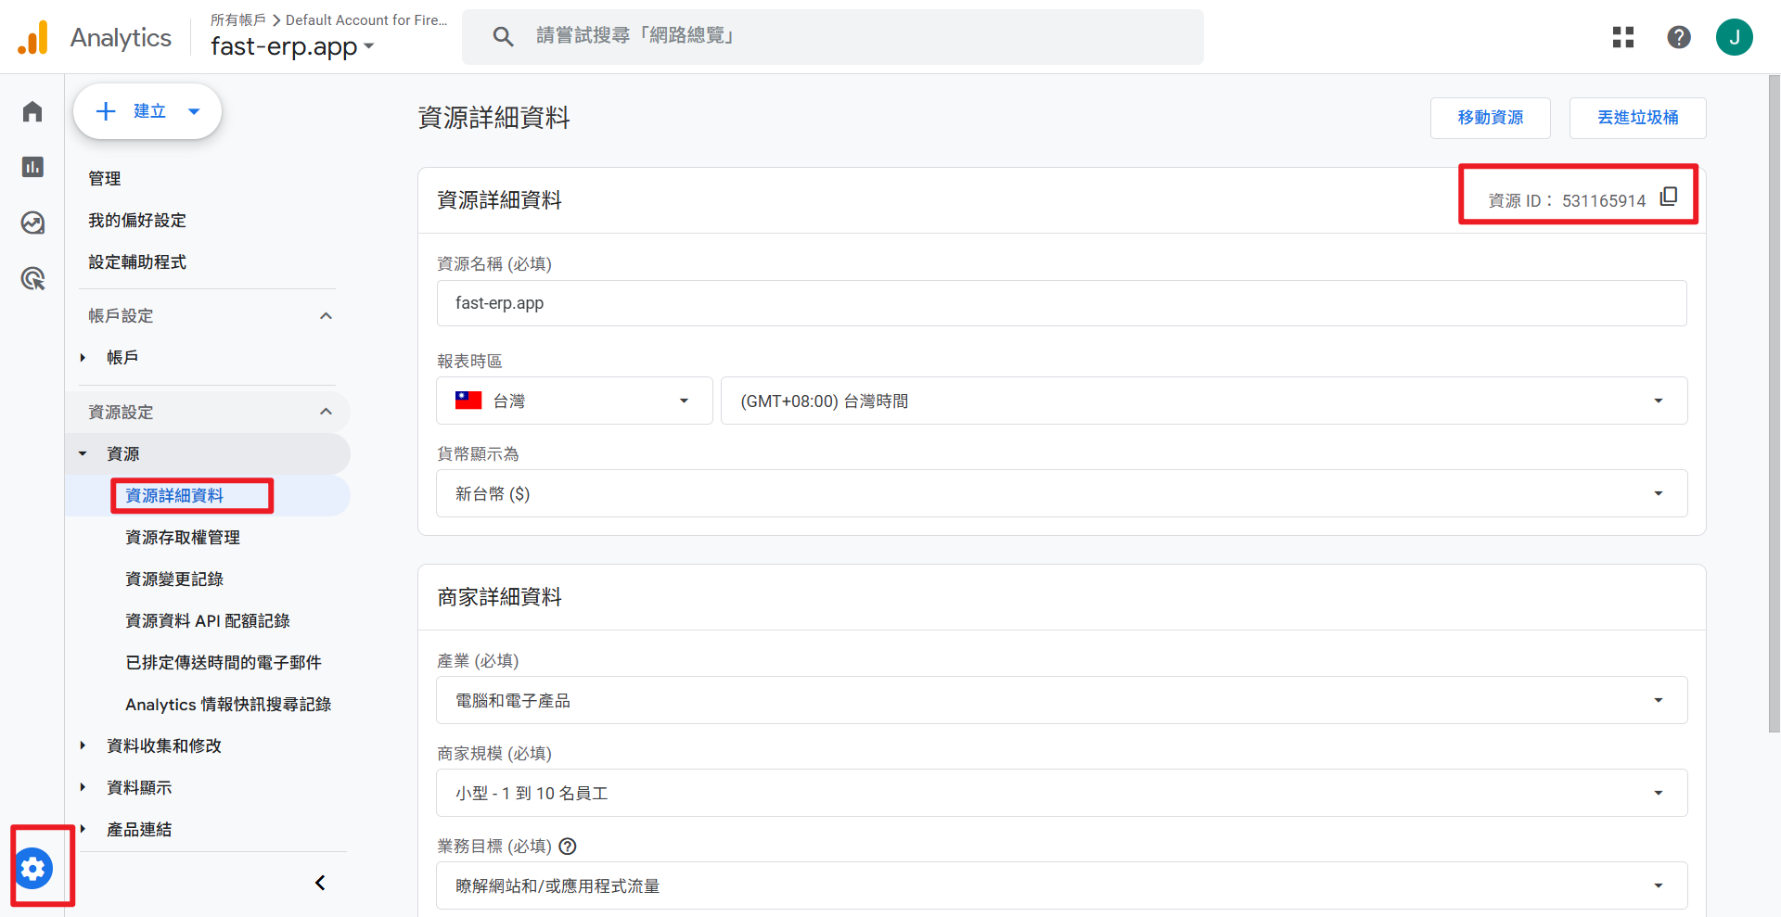The height and width of the screenshot is (917, 1781).
Task: Click the 移動資源 button
Action: coord(1490,118)
